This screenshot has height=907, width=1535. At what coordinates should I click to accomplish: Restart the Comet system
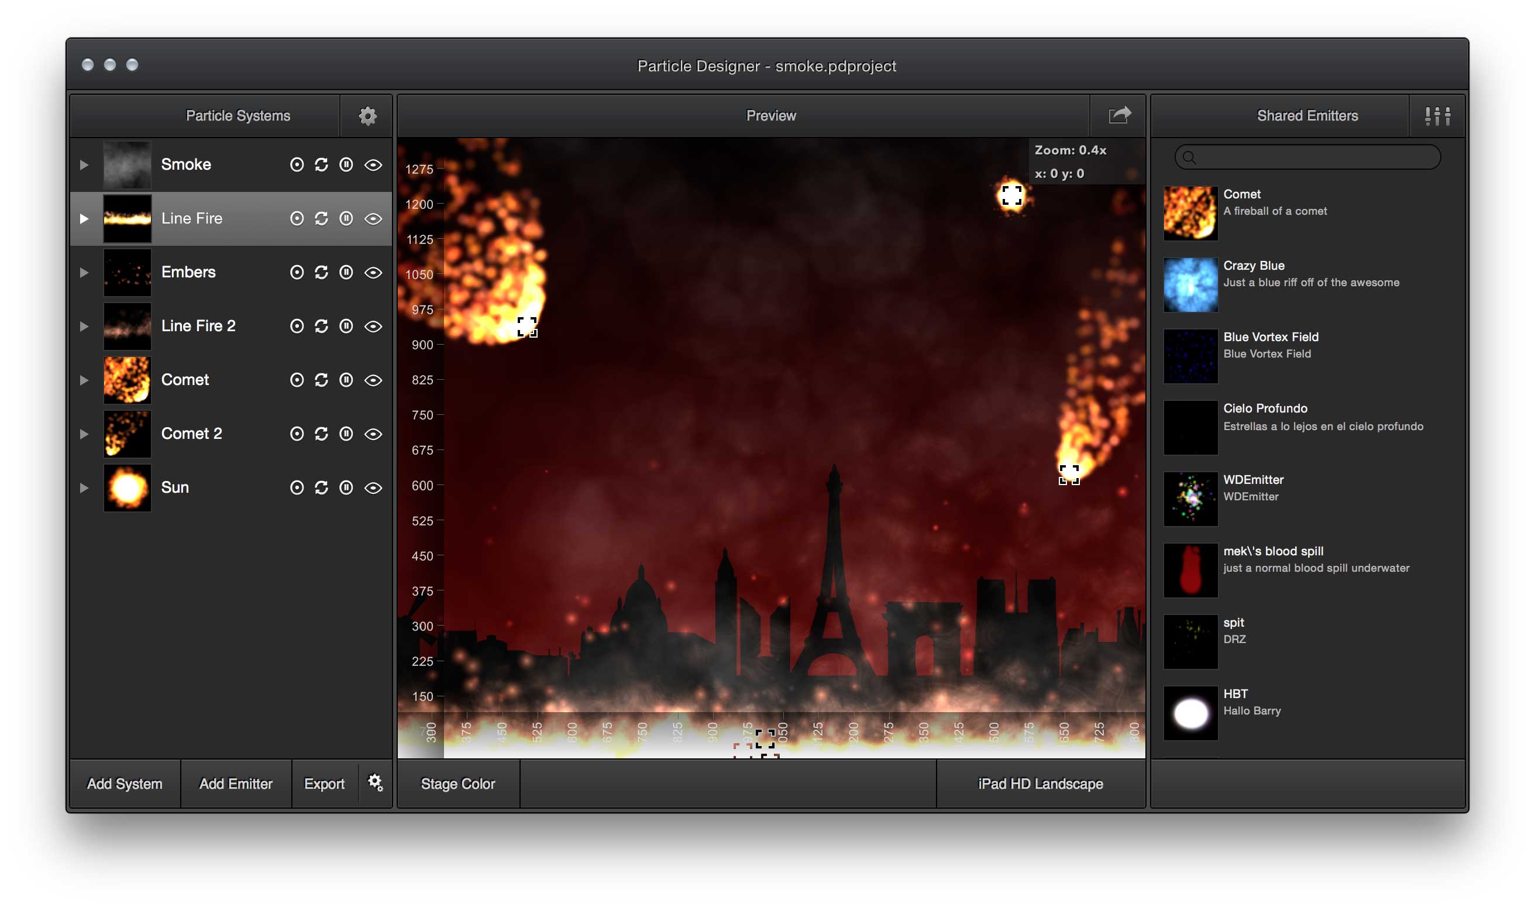[x=321, y=380]
